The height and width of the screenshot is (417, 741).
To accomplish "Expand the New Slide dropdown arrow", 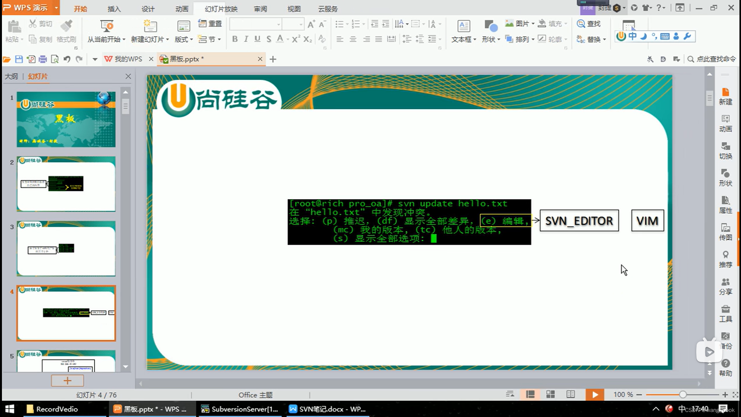I will point(167,39).
